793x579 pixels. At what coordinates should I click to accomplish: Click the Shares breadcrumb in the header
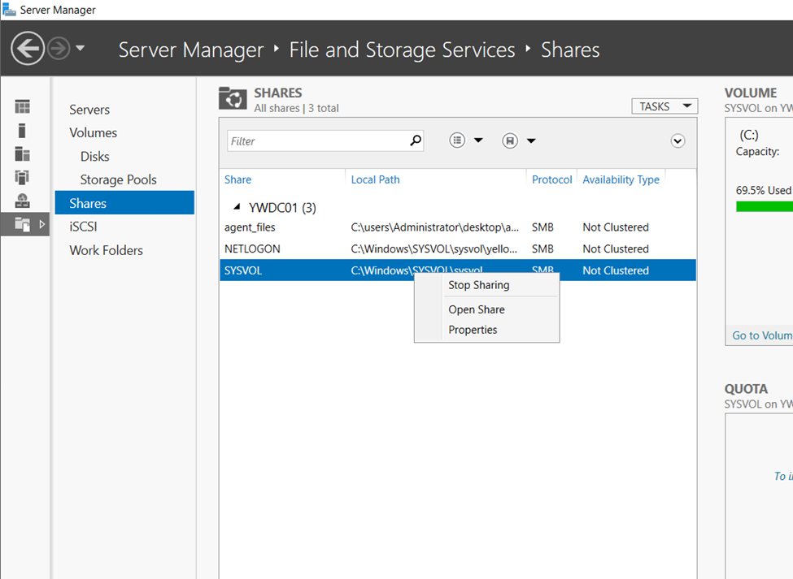pyautogui.click(x=570, y=50)
